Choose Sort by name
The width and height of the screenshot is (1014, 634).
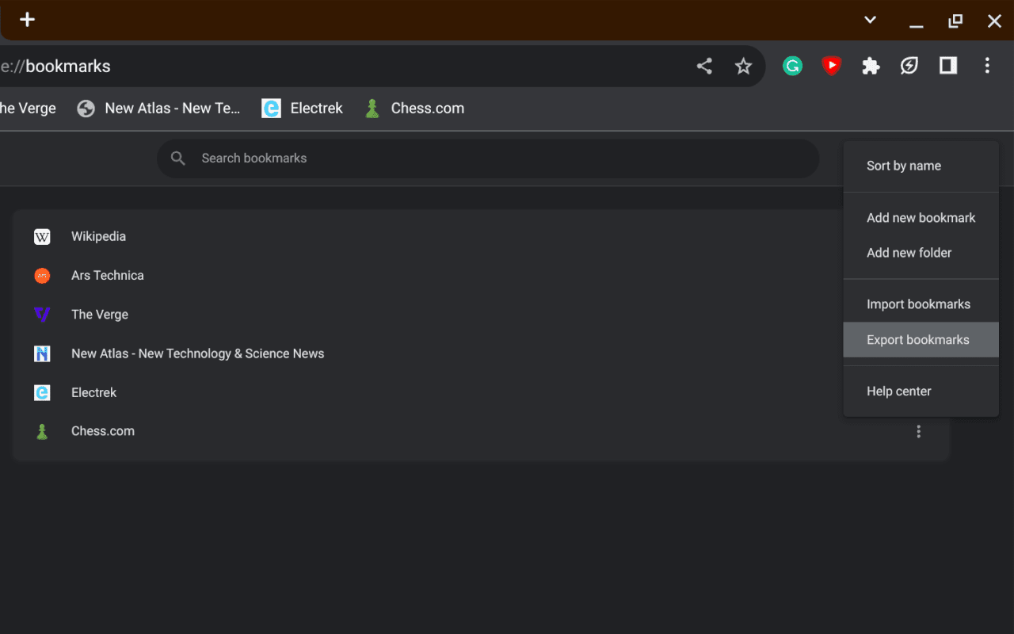(921, 166)
